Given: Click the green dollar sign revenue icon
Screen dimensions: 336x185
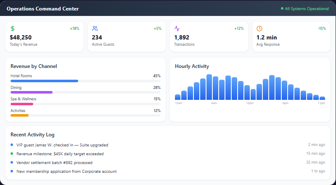Looking at the screenshot, I should pyautogui.click(x=13, y=29).
